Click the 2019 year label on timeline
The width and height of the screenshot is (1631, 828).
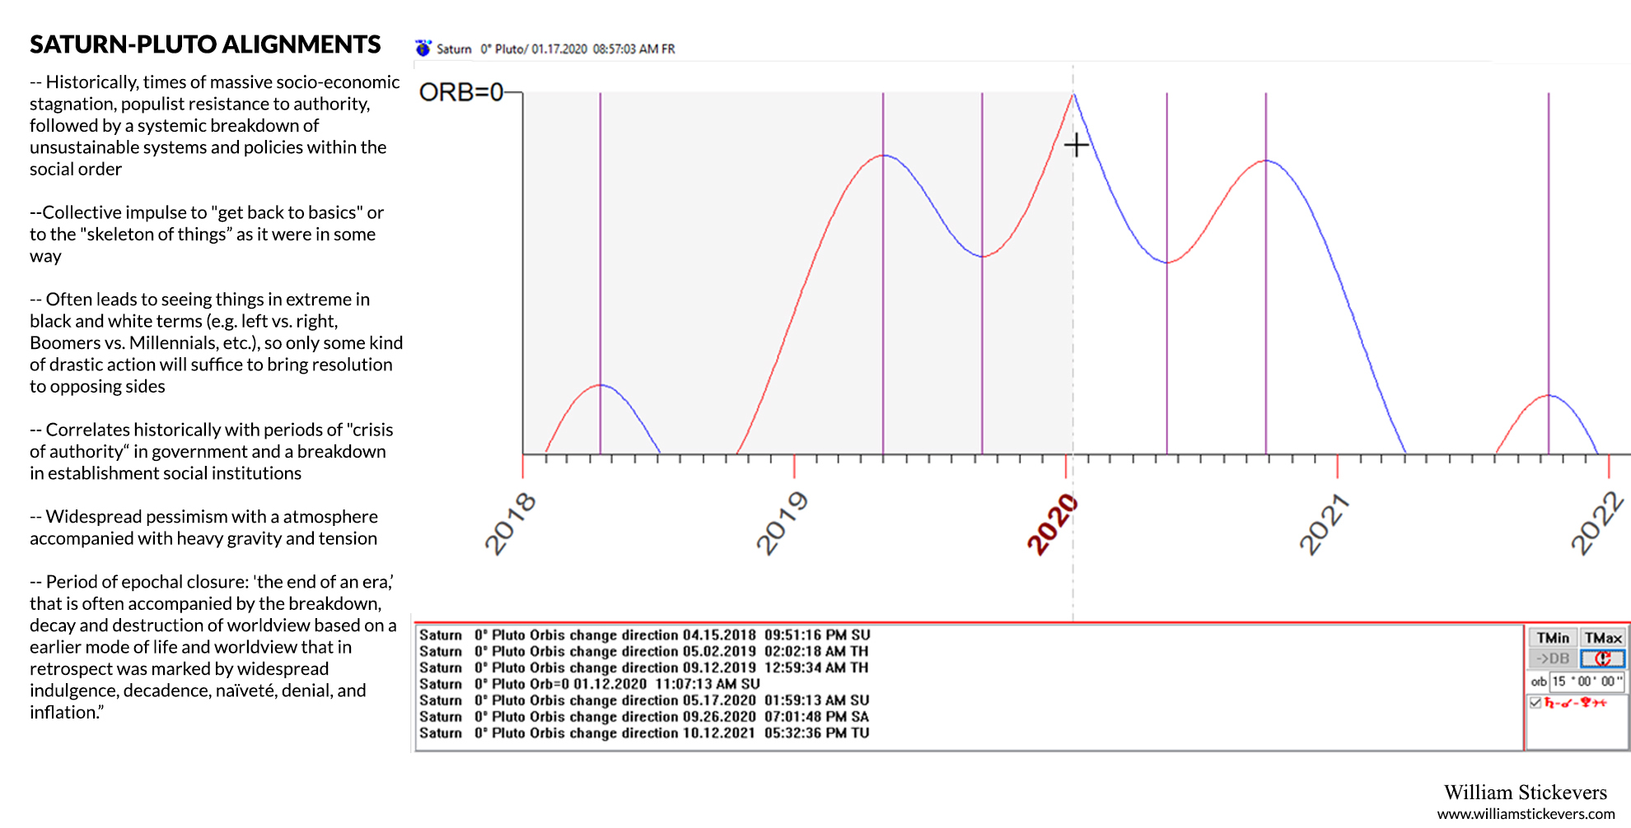(x=782, y=523)
